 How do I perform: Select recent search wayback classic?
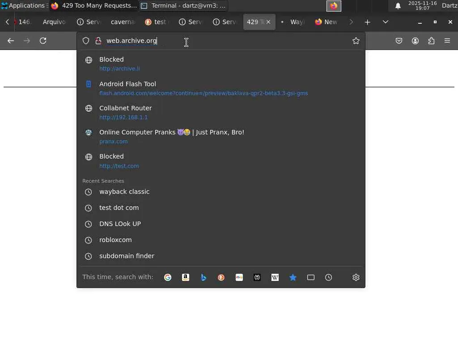[221, 192]
